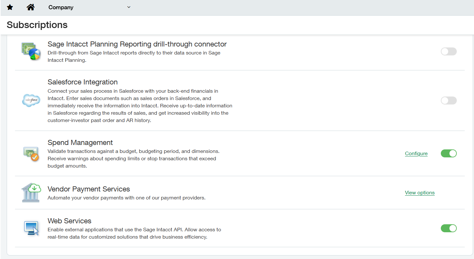Viewport: 474px width, 259px height.
Task: Open the Company menu
Action: (x=61, y=7)
